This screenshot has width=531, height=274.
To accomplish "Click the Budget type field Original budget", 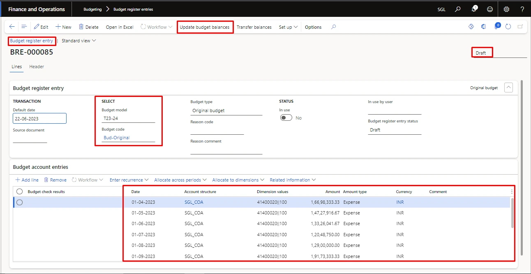I will coord(226,111).
